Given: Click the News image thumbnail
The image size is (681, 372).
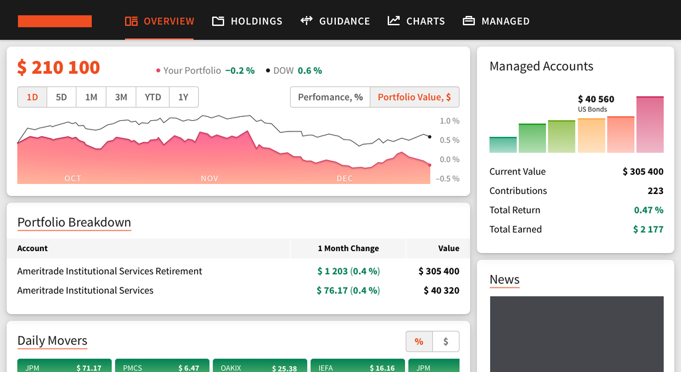Looking at the screenshot, I should (x=577, y=333).
